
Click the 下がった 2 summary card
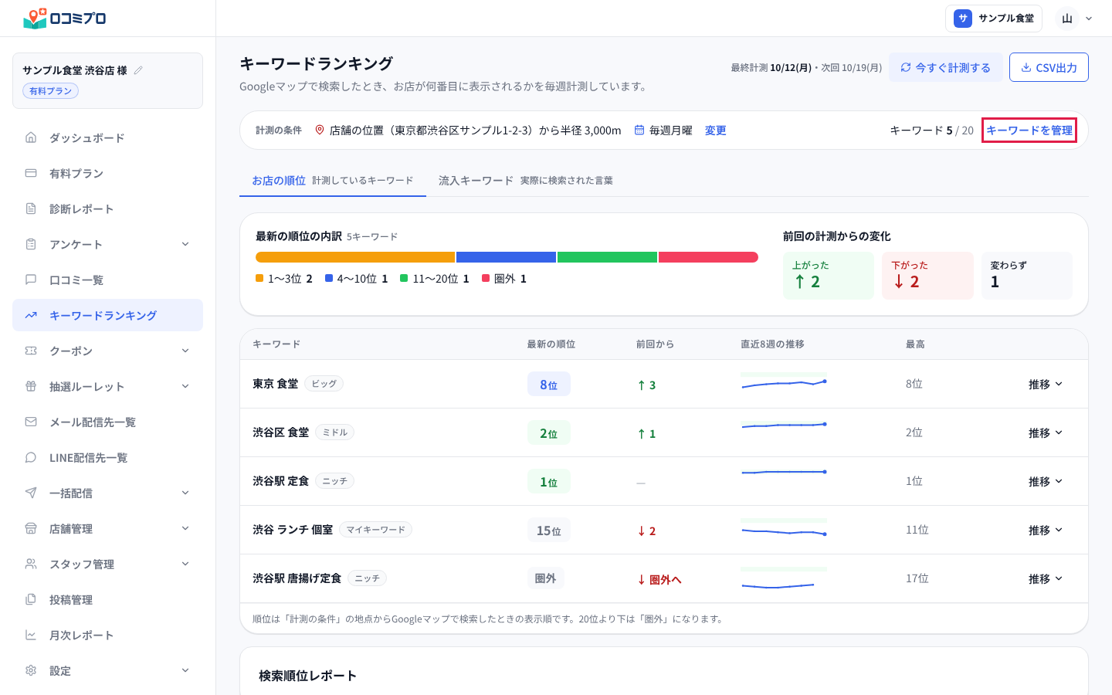click(927, 276)
